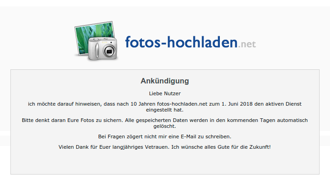Click the sentence starting "Bei Fragen zögert"
The height and width of the screenshot is (185, 330).
(165, 136)
